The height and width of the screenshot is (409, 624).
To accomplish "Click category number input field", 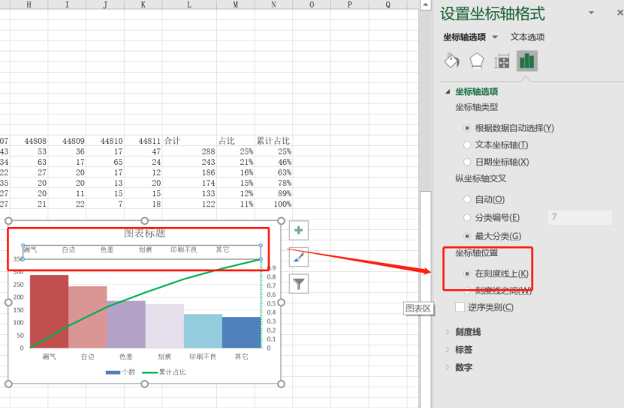I will 580,217.
